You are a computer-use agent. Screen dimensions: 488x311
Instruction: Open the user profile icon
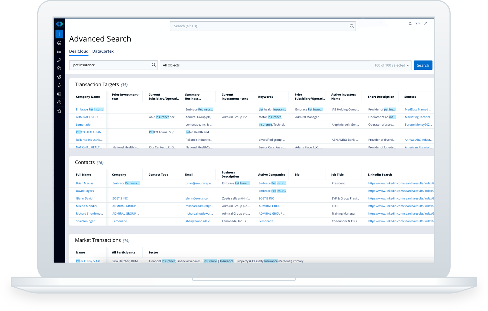click(426, 23)
